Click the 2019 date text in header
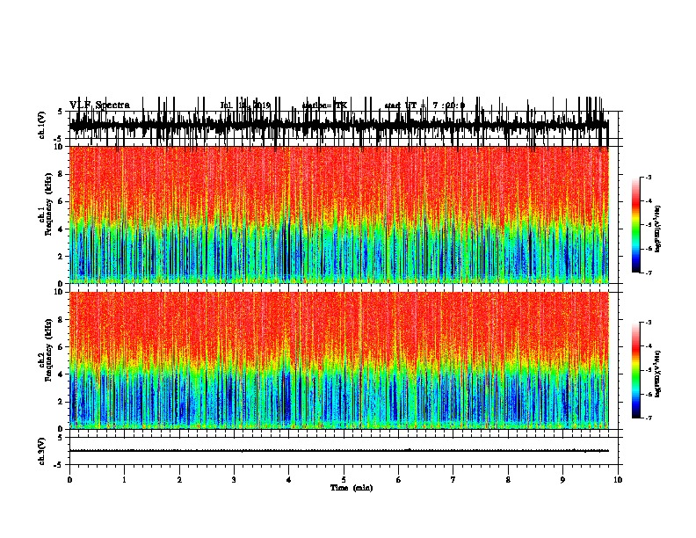This screenshot has width=696, height=538. [261, 105]
